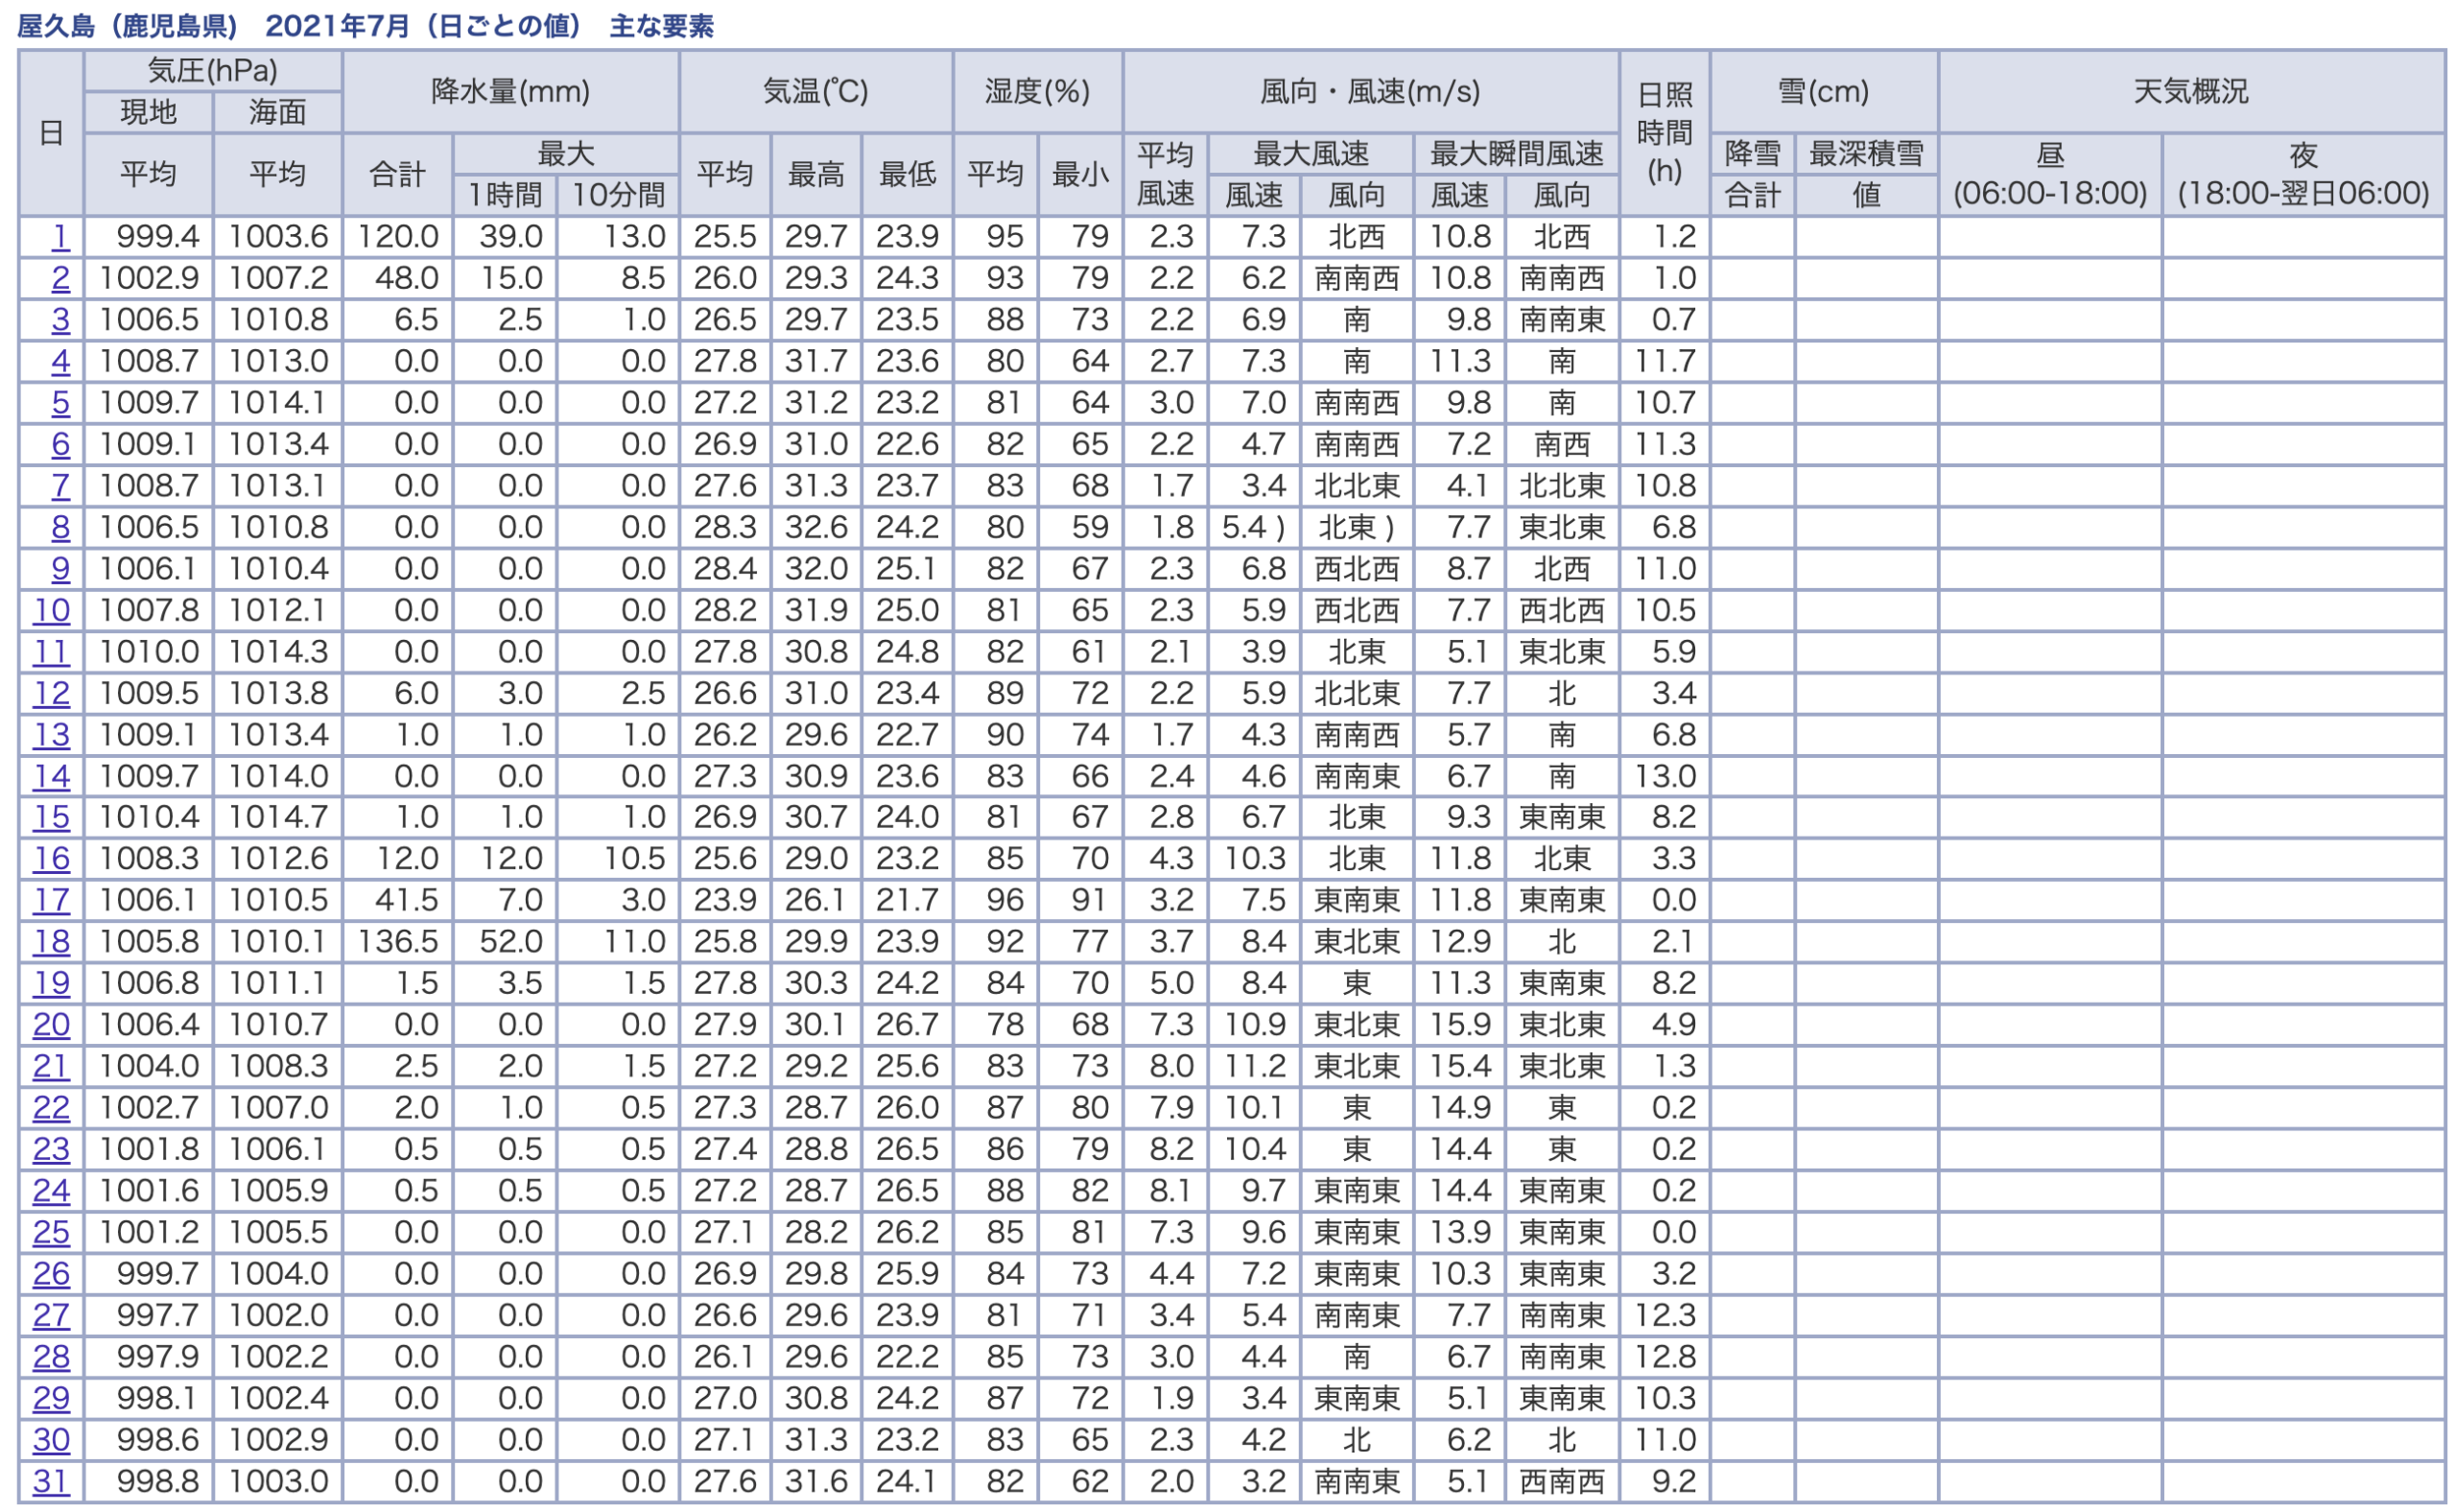2456x1512 pixels.
Task: Click the 風向・風速(m/s) header
Action: (x=1371, y=92)
